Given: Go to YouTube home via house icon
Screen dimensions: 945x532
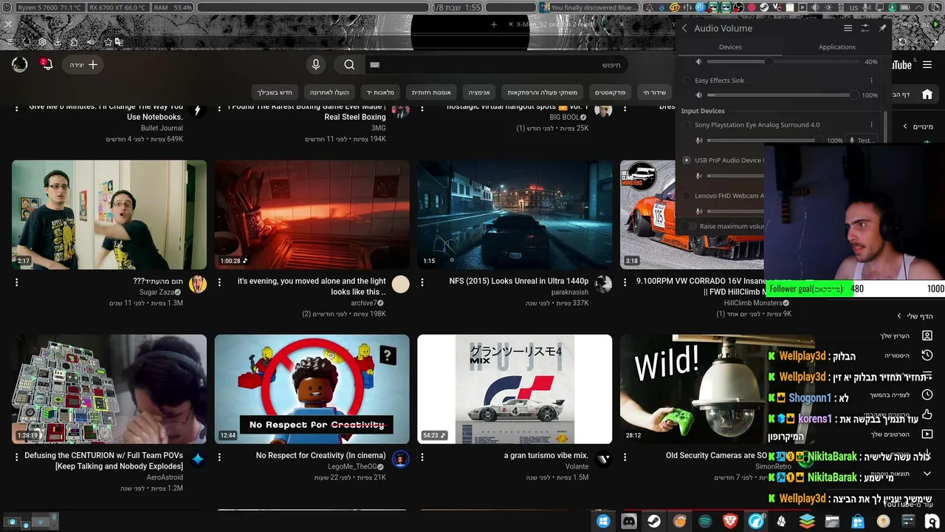Looking at the screenshot, I should pyautogui.click(x=927, y=95).
